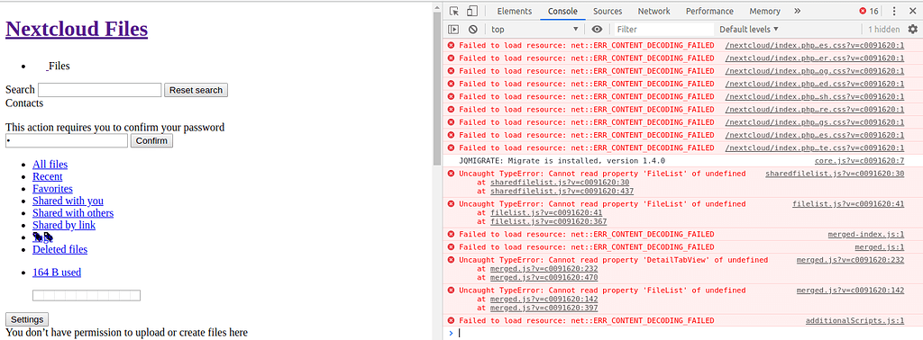The image size is (923, 340).
Task: Open the /nextcloud/index.php…ed.css?v=c0091620:1 link
Action: (x=815, y=84)
